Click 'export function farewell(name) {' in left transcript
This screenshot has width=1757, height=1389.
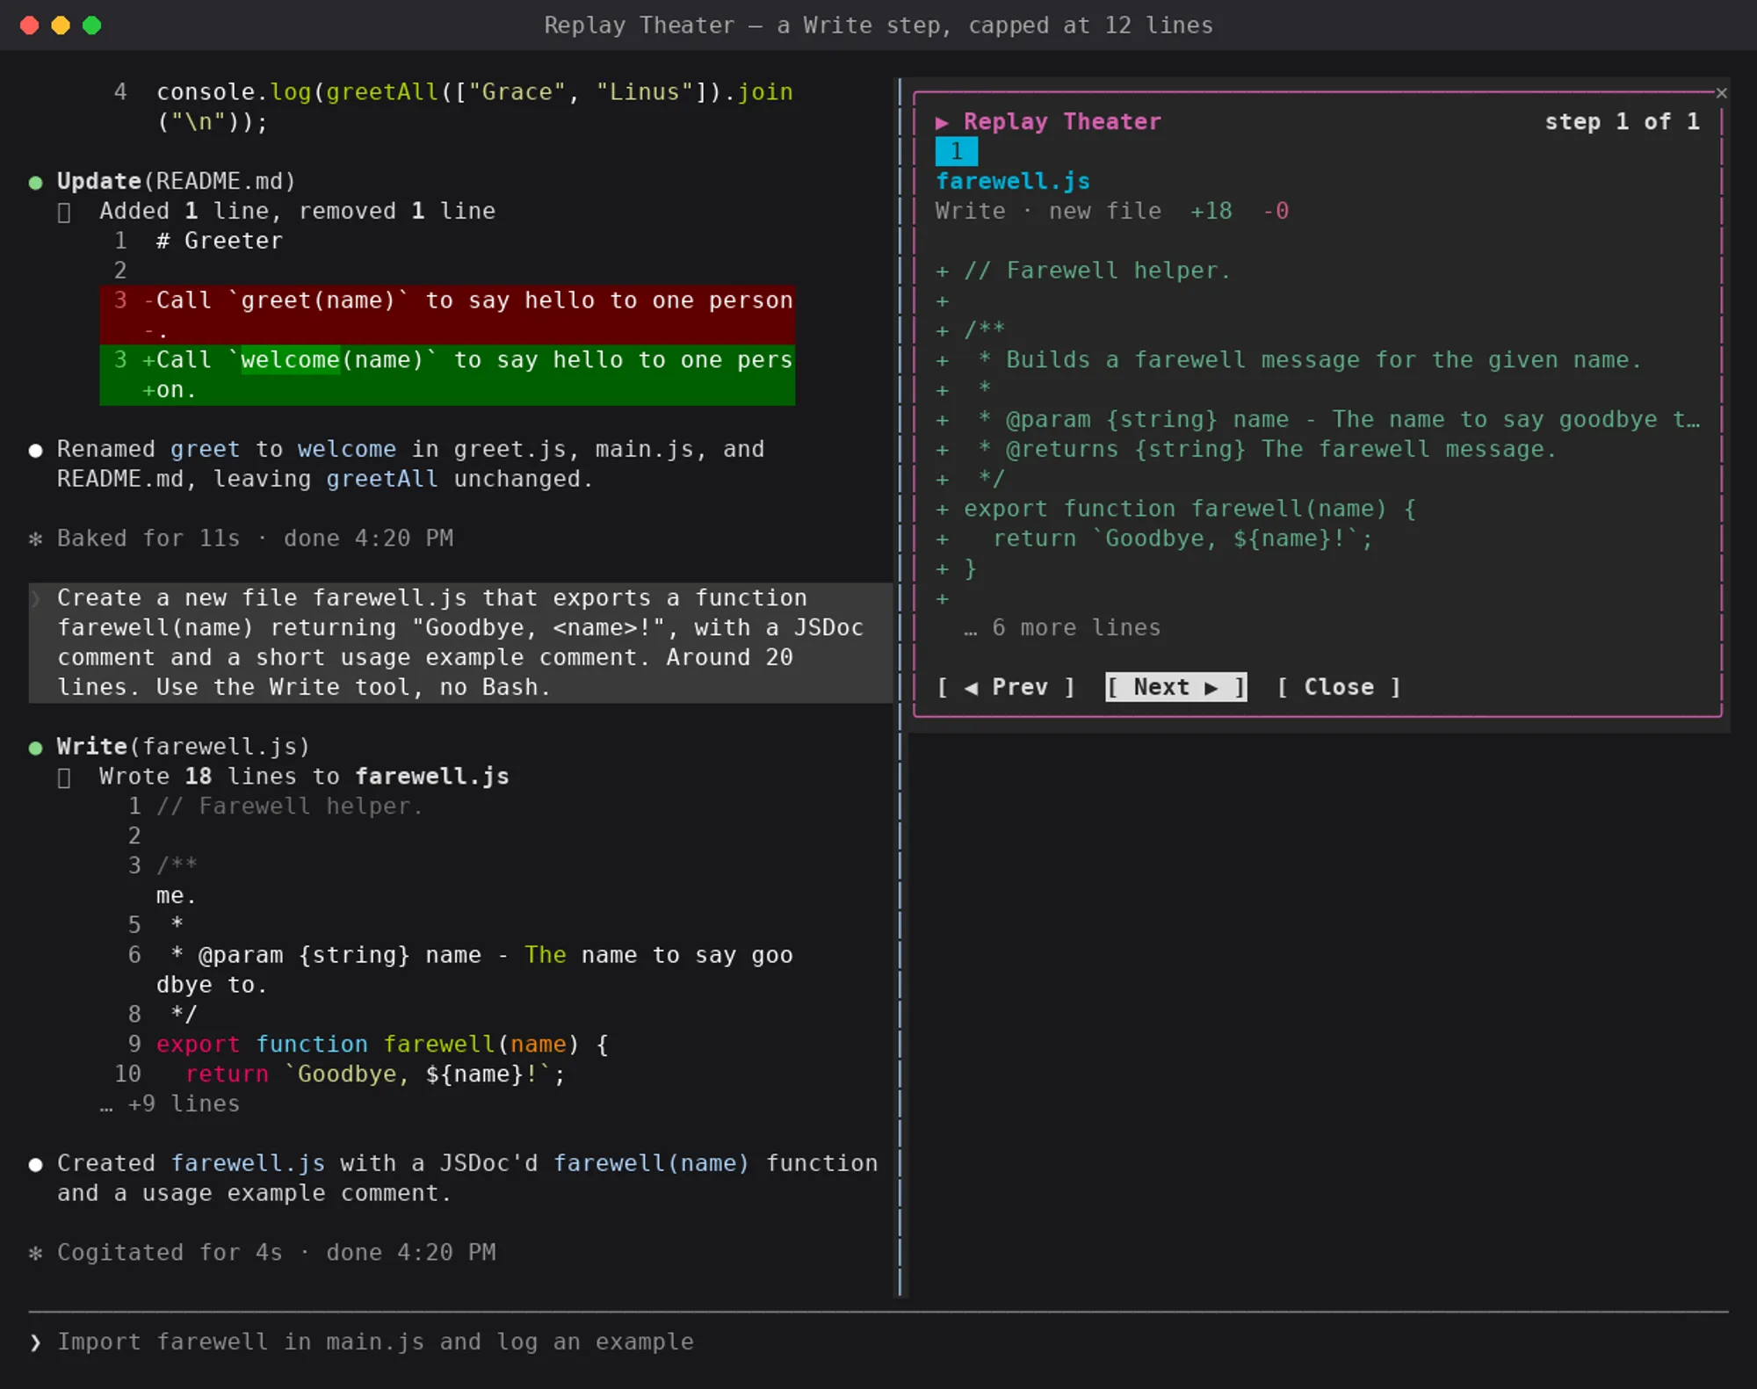382,1044
